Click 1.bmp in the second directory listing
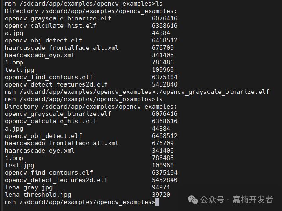 pyautogui.click(x=14, y=158)
